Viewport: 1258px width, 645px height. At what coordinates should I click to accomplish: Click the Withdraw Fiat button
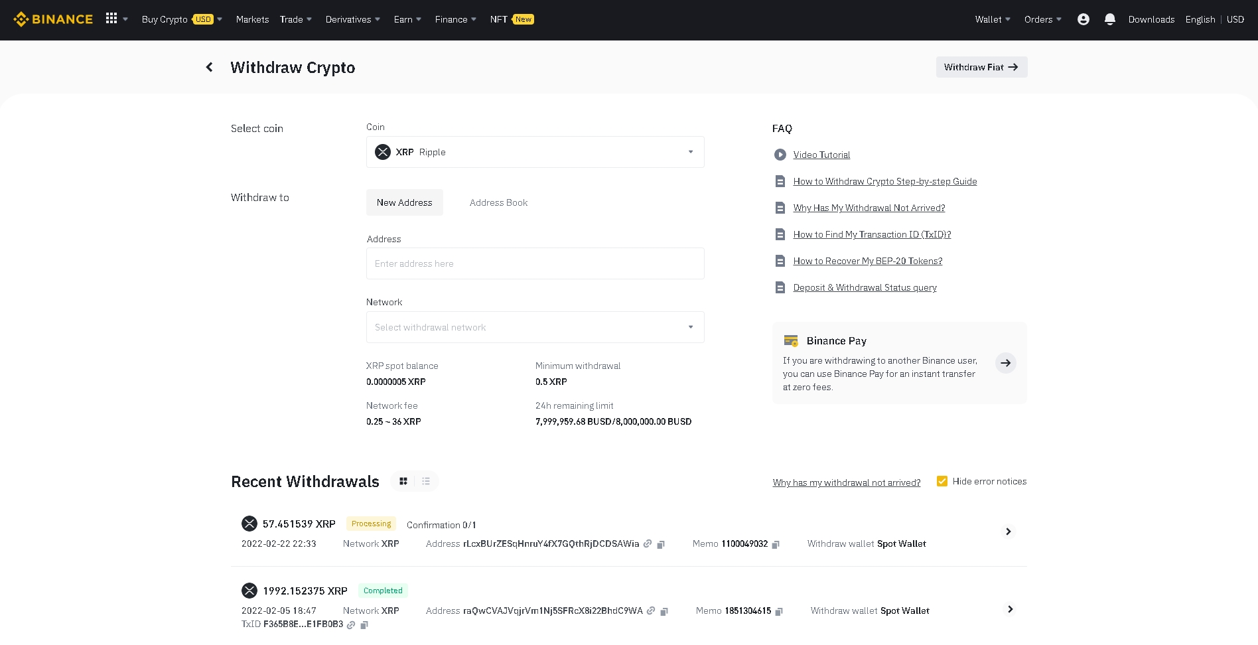click(981, 67)
